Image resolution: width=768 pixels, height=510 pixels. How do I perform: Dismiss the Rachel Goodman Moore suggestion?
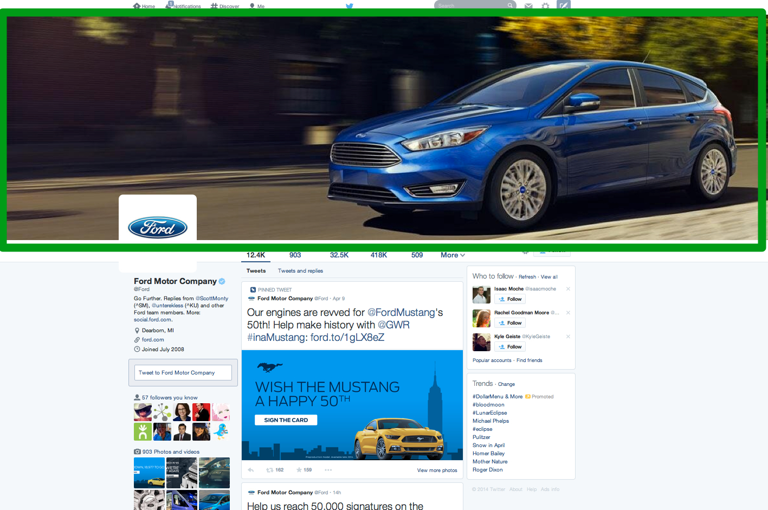[568, 313]
